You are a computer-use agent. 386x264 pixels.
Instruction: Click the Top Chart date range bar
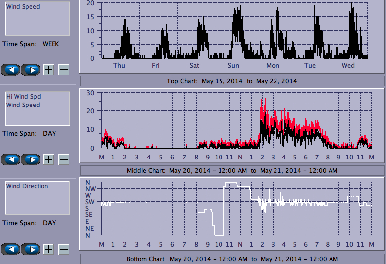[x=232, y=81]
